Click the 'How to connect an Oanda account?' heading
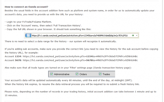Image resolution: width=164 pixels, height=102 pixels. 26,7
